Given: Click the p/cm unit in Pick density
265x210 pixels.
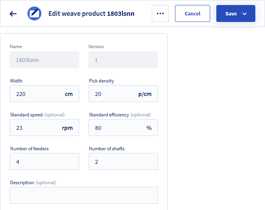Looking at the screenshot, I should [145, 94].
